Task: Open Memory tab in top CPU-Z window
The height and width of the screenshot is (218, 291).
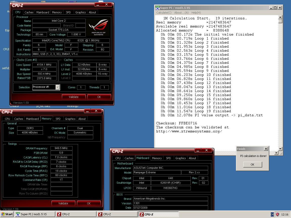Action: [57, 12]
